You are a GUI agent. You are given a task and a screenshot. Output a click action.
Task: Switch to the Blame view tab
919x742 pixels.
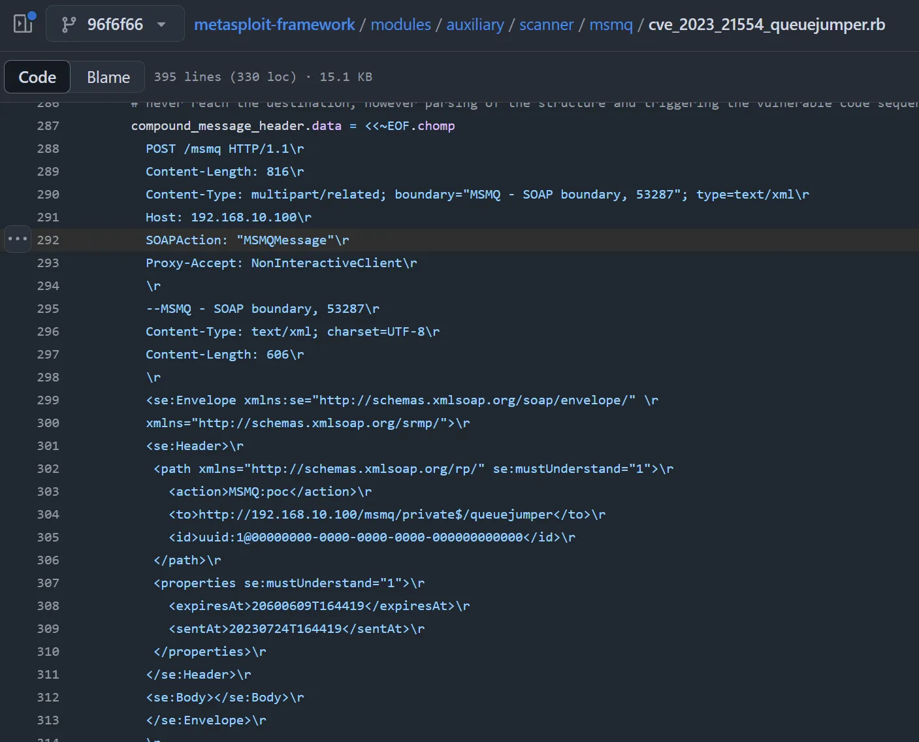[108, 77]
